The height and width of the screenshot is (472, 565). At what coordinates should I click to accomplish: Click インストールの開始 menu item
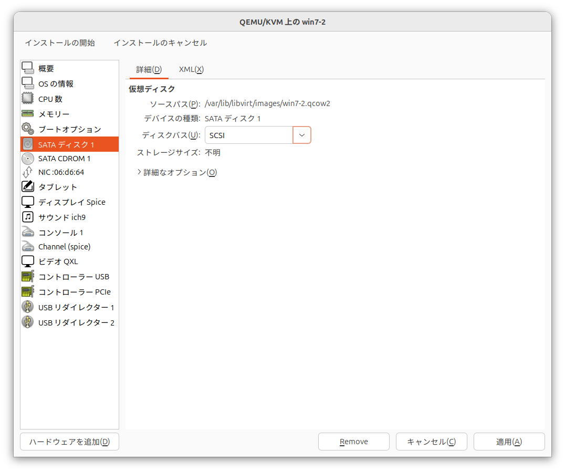60,43
